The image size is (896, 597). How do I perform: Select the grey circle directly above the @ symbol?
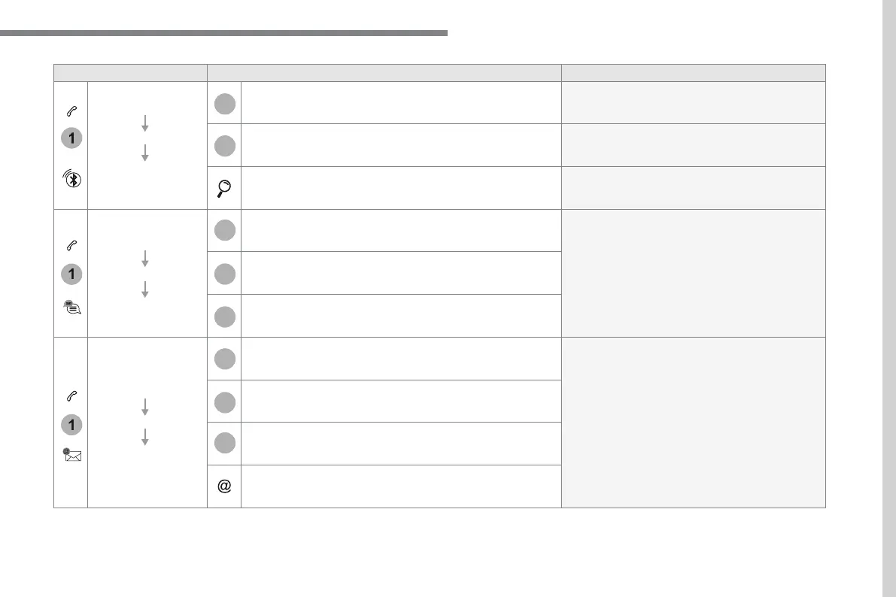click(224, 444)
